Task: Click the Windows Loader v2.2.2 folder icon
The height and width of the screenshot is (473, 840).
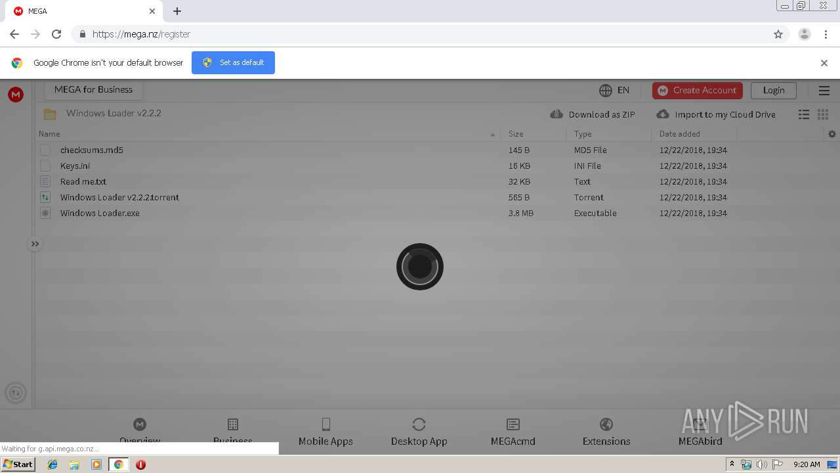Action: pos(50,114)
